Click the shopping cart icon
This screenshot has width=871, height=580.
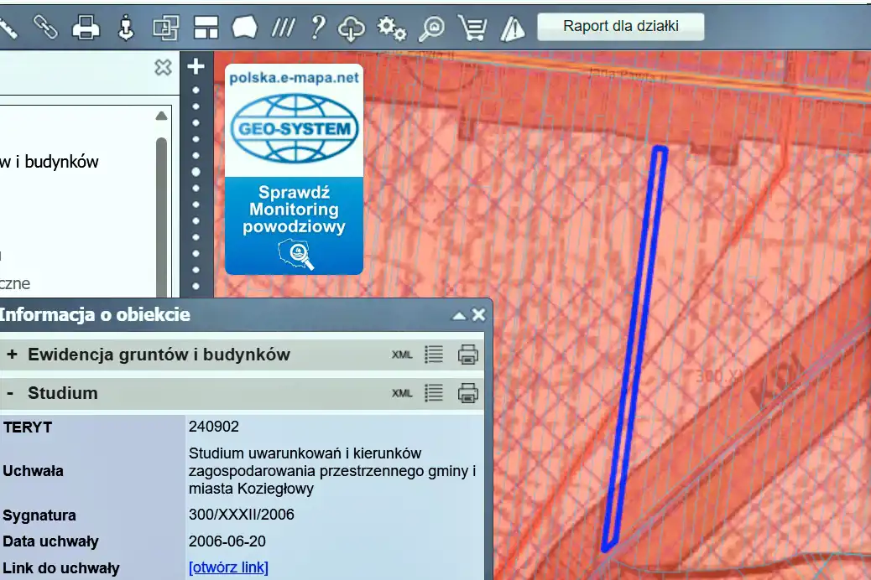click(472, 28)
